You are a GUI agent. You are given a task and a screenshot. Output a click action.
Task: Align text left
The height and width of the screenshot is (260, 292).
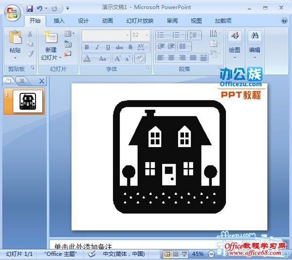click(161, 58)
